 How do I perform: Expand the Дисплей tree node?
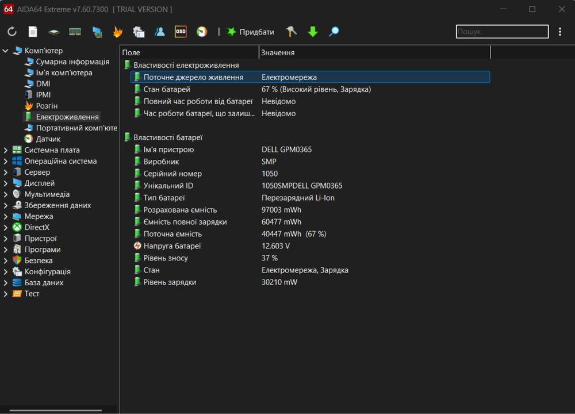(x=5, y=183)
